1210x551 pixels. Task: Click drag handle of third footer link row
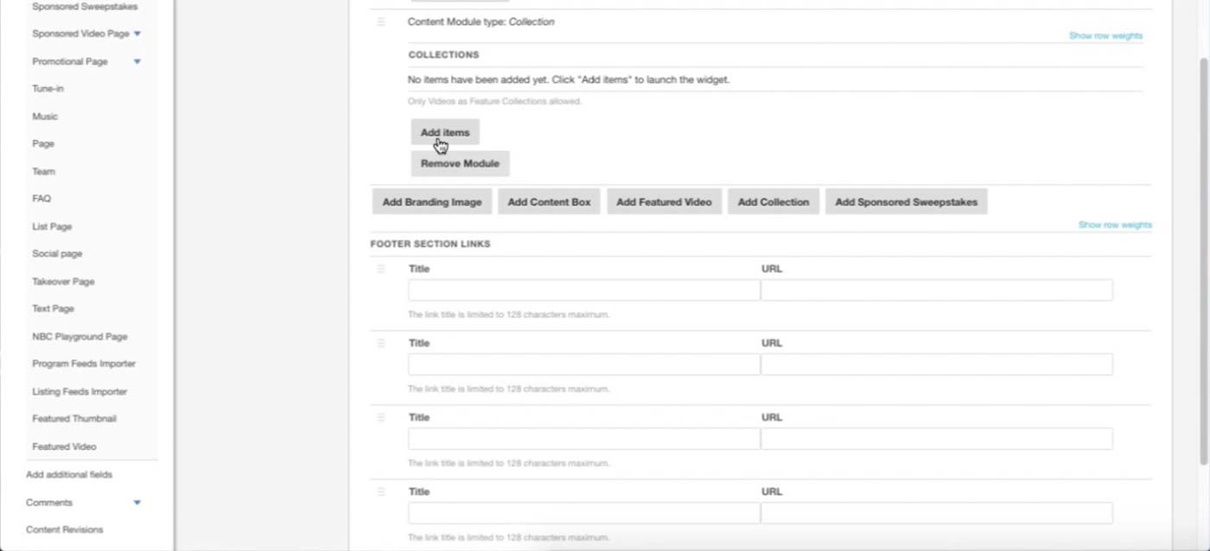tap(381, 418)
